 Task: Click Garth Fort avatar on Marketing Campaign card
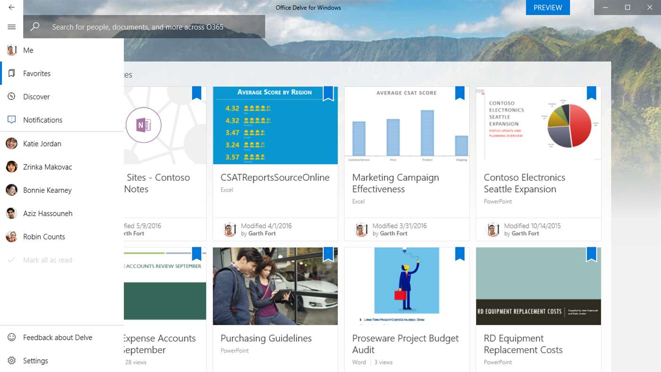pos(361,230)
